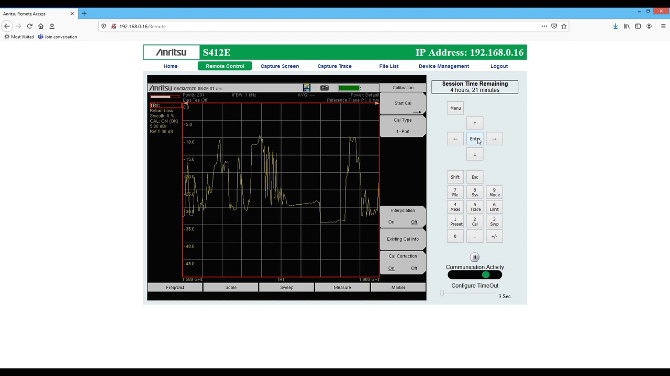
Task: Click the Shift keypad button
Action: pos(455,177)
